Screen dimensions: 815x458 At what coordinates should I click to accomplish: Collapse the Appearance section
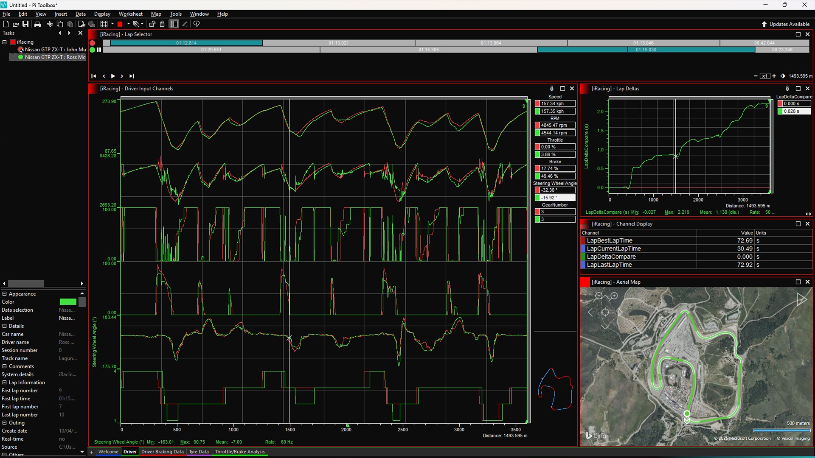4,293
